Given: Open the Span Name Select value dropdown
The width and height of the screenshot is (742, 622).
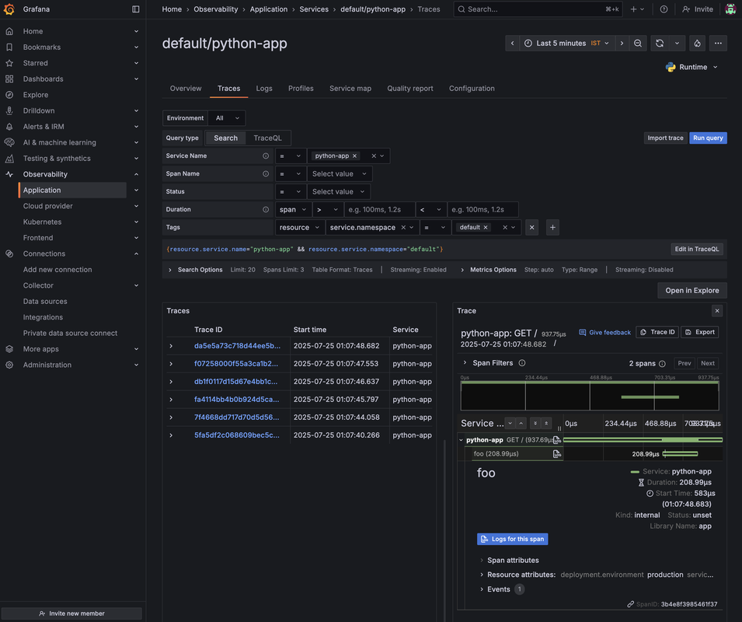Looking at the screenshot, I should point(340,173).
